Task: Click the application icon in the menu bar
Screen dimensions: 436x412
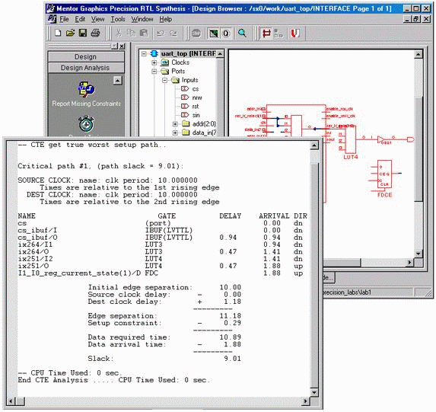Action: click(x=52, y=19)
